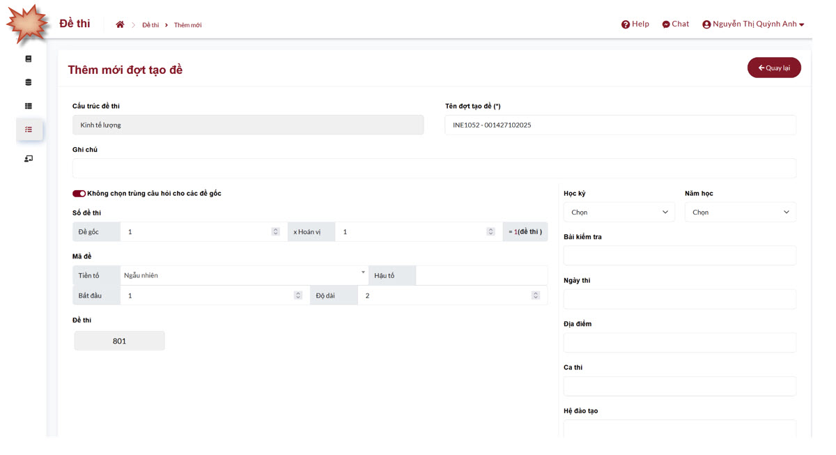The height and width of the screenshot is (455, 836).
Task: Click the Ghi chú input field
Action: coord(433,168)
